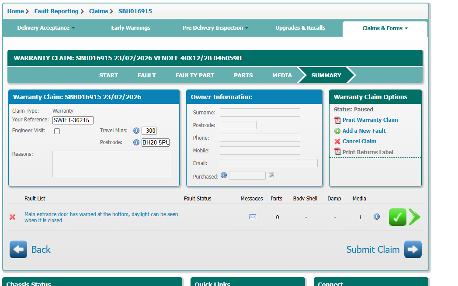This screenshot has height=286, width=458.
Task: Click the blue Back arrow icon
Action: click(x=18, y=249)
